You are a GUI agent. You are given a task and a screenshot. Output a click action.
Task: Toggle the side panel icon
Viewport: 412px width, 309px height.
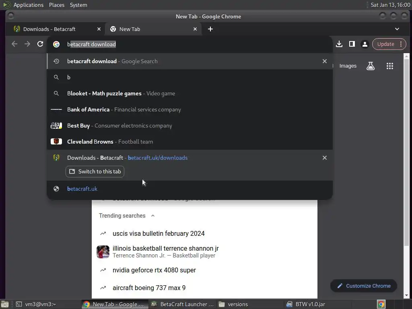[x=352, y=44]
